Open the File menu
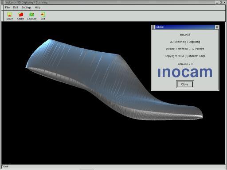 [8, 8]
